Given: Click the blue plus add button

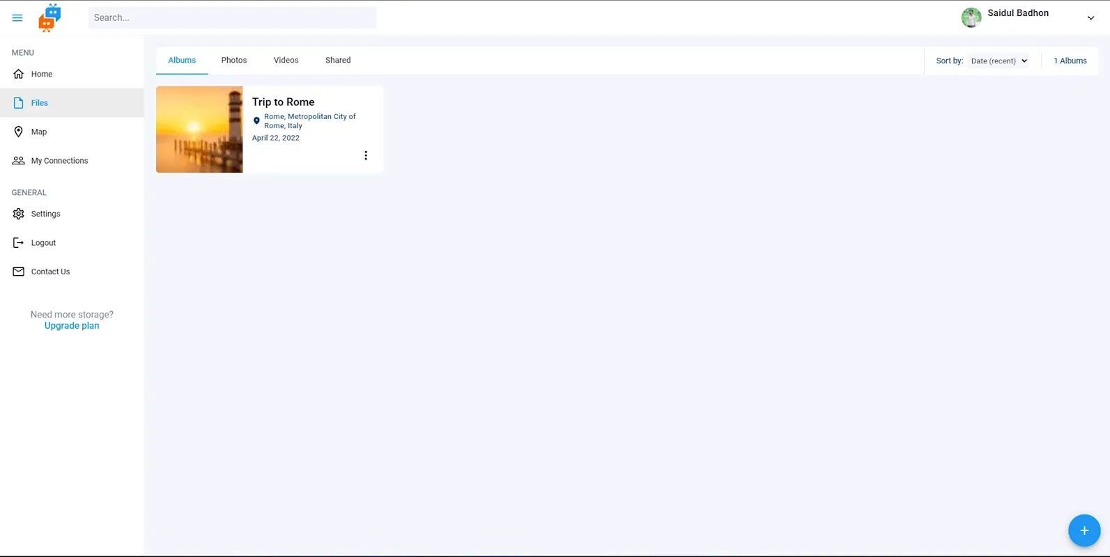Looking at the screenshot, I should [1084, 531].
